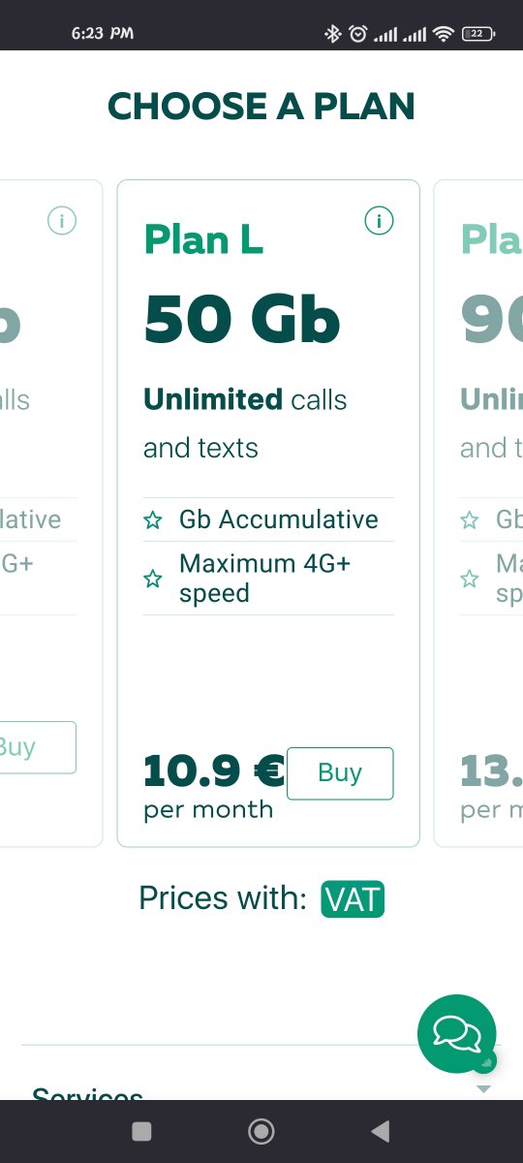Tap star icon beside Gb Accumulative

153,520
